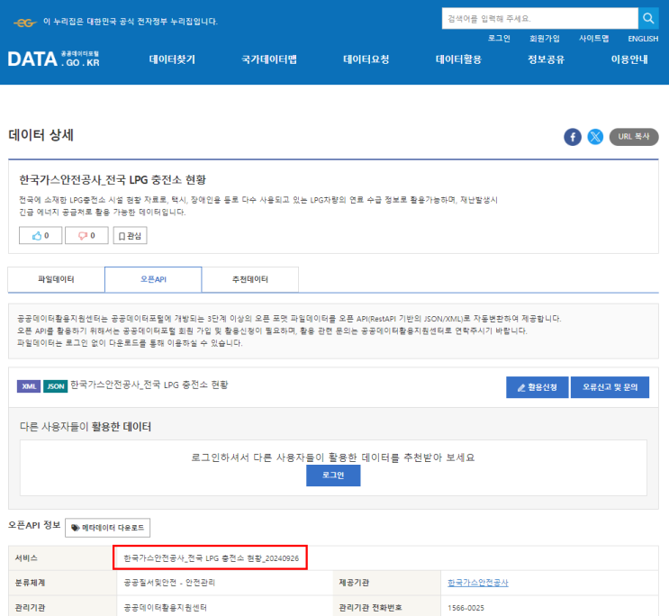Click the thumbs-up like button
The width and height of the screenshot is (669, 616).
click(41, 236)
